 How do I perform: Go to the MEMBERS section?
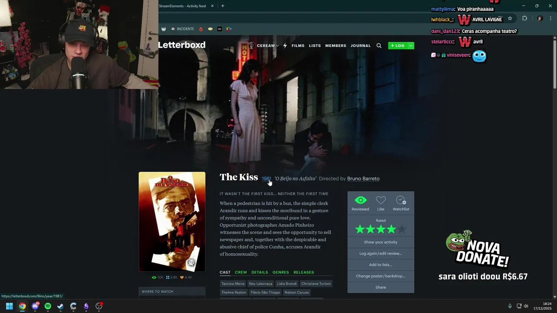[x=336, y=46]
